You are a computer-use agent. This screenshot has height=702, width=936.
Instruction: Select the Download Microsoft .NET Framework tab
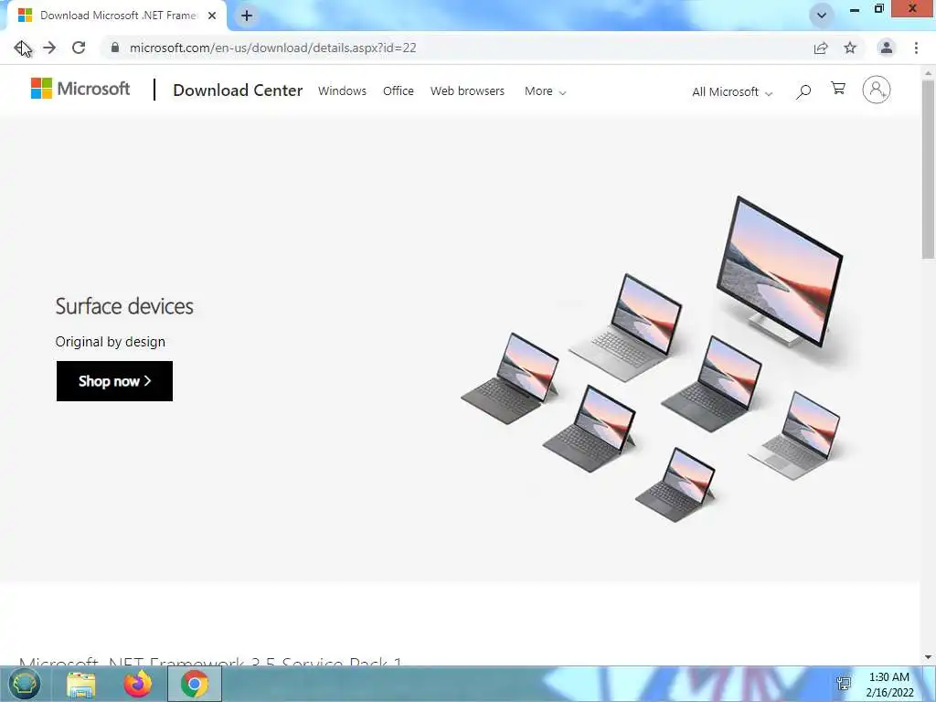pos(116,16)
